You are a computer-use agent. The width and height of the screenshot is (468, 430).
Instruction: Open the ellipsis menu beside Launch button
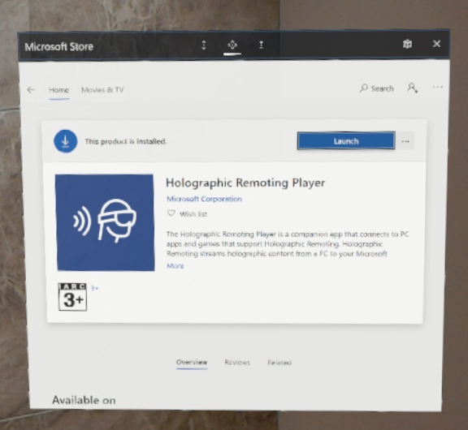tap(405, 141)
